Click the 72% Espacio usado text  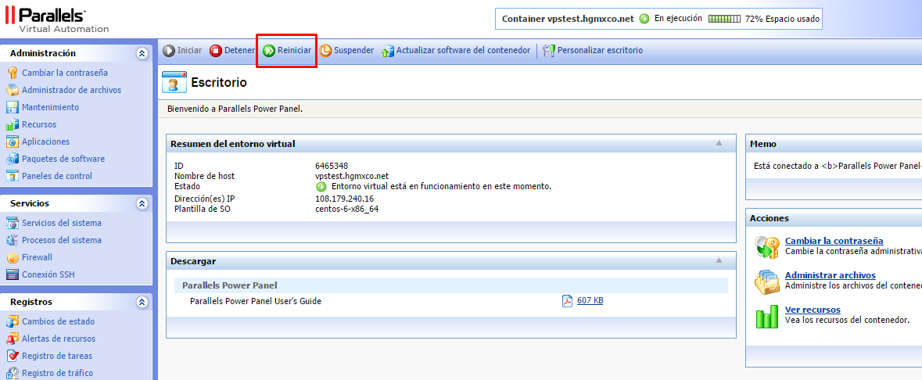[x=782, y=19]
